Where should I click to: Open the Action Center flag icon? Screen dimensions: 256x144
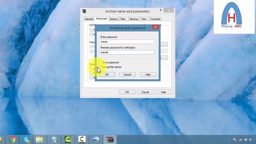[x=235, y=140]
